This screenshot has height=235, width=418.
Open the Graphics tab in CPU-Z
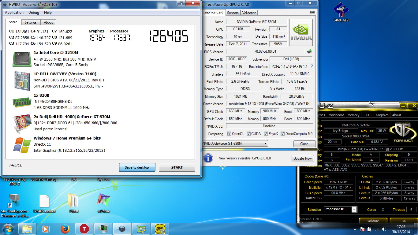[382, 115]
